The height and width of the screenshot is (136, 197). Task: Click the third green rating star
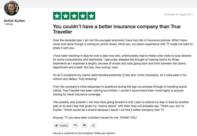tap(74, 15)
